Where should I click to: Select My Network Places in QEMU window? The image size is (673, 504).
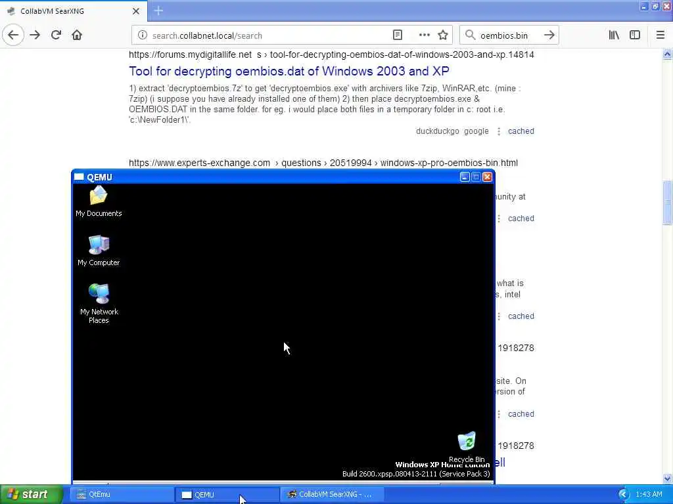point(99,303)
